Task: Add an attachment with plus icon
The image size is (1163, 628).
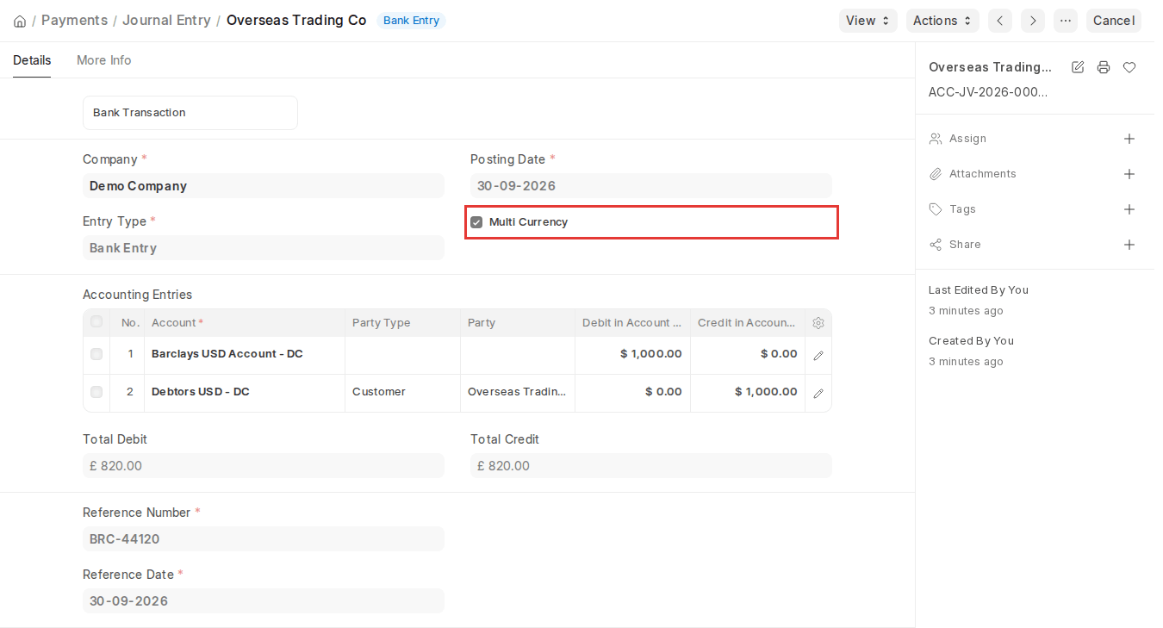Action: pos(1129,174)
